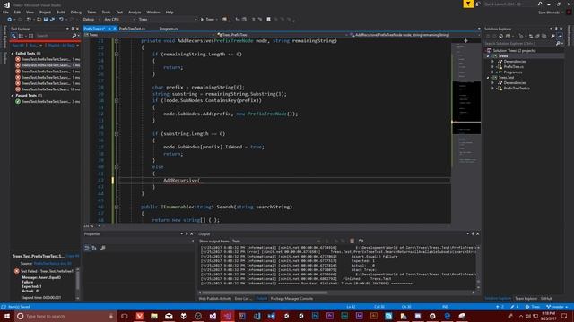Toggle auto-hide pin on Test Explorer panel
Screen dimensions: 574x322
(x=72, y=29)
